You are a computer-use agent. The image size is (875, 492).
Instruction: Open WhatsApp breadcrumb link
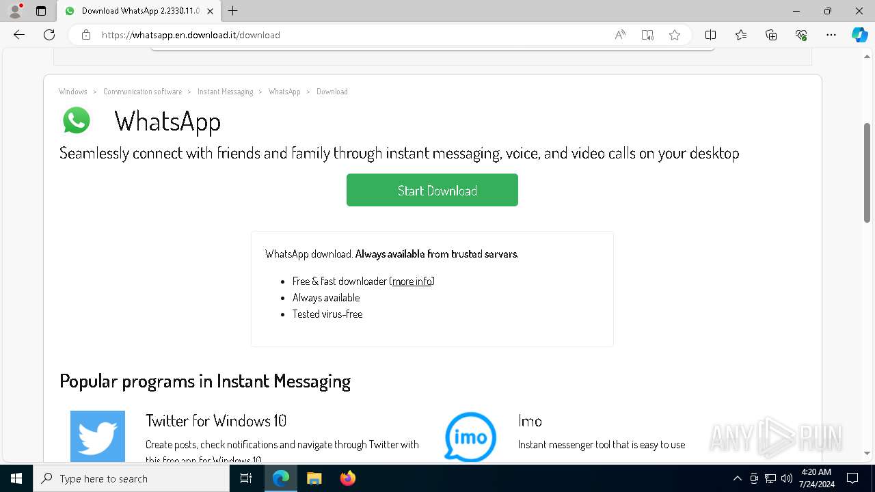(x=284, y=92)
